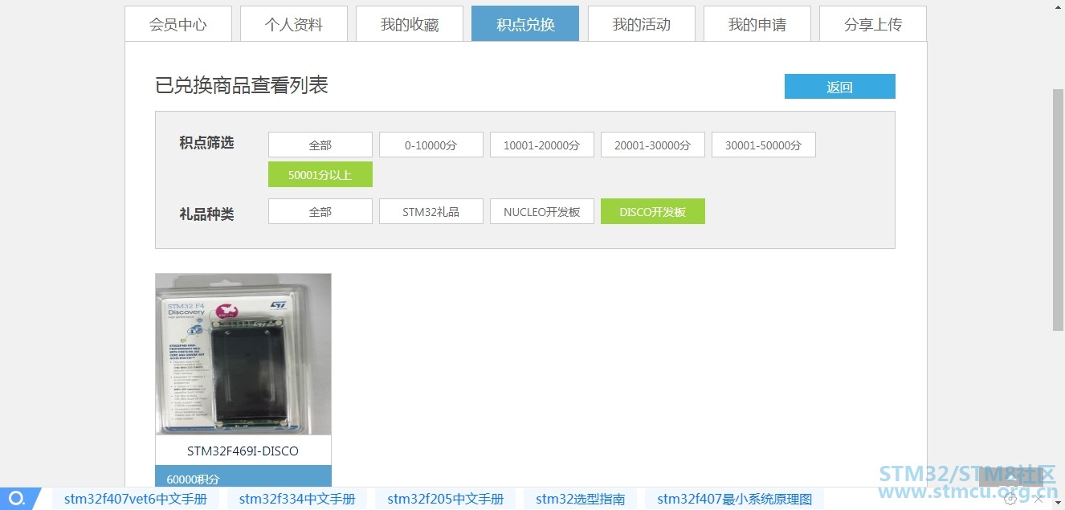Open stm32f407最小系统原理图 suggestion
The width and height of the screenshot is (1065, 510).
(x=735, y=499)
